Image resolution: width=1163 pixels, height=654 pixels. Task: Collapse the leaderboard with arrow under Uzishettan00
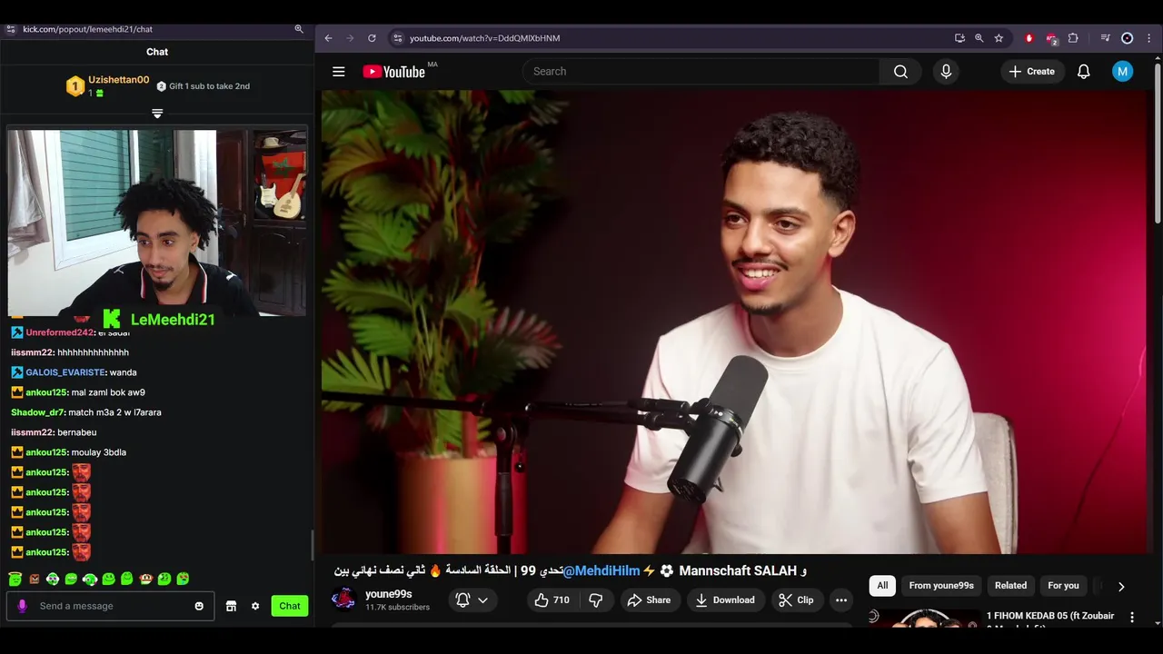click(x=157, y=114)
